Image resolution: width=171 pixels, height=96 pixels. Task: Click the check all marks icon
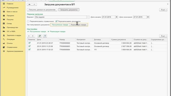[x=40, y=36]
